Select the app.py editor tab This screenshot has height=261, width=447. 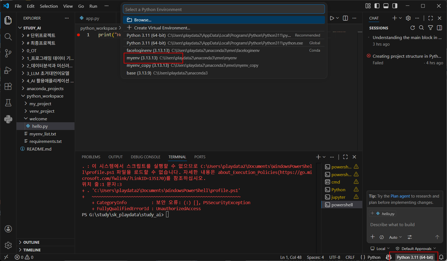tap(92, 18)
